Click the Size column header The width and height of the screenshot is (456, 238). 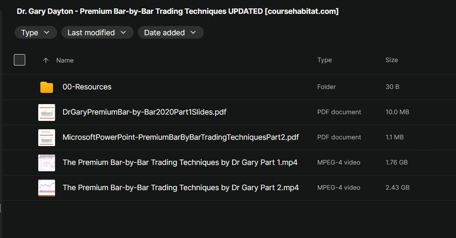coord(391,60)
